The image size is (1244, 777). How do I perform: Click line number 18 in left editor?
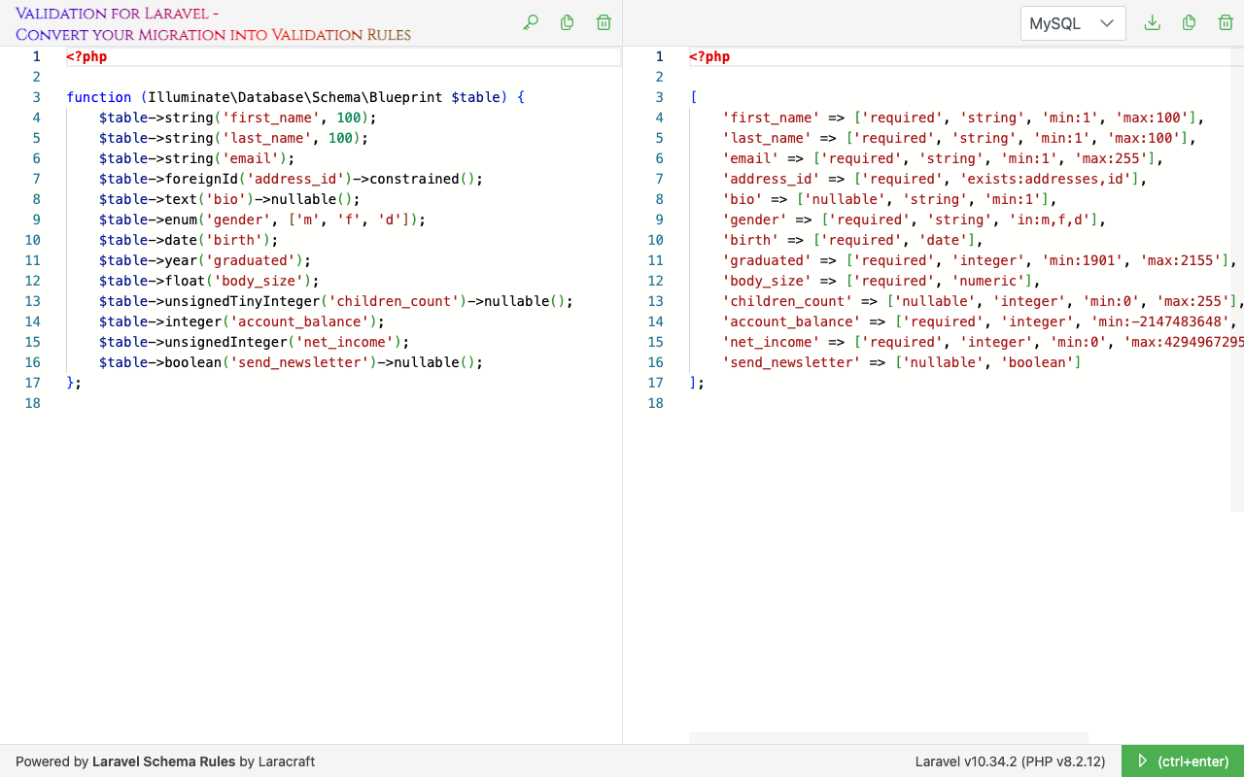[33, 403]
